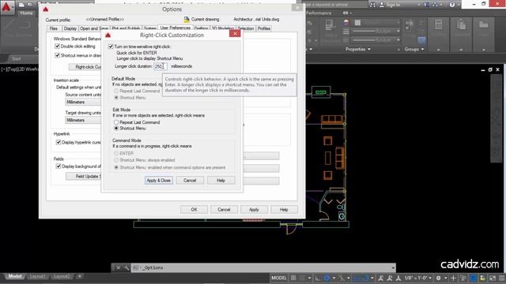Screen dimensions: 506x284
Task: Switch to the Selection tab in Options
Action: (x=246, y=28)
